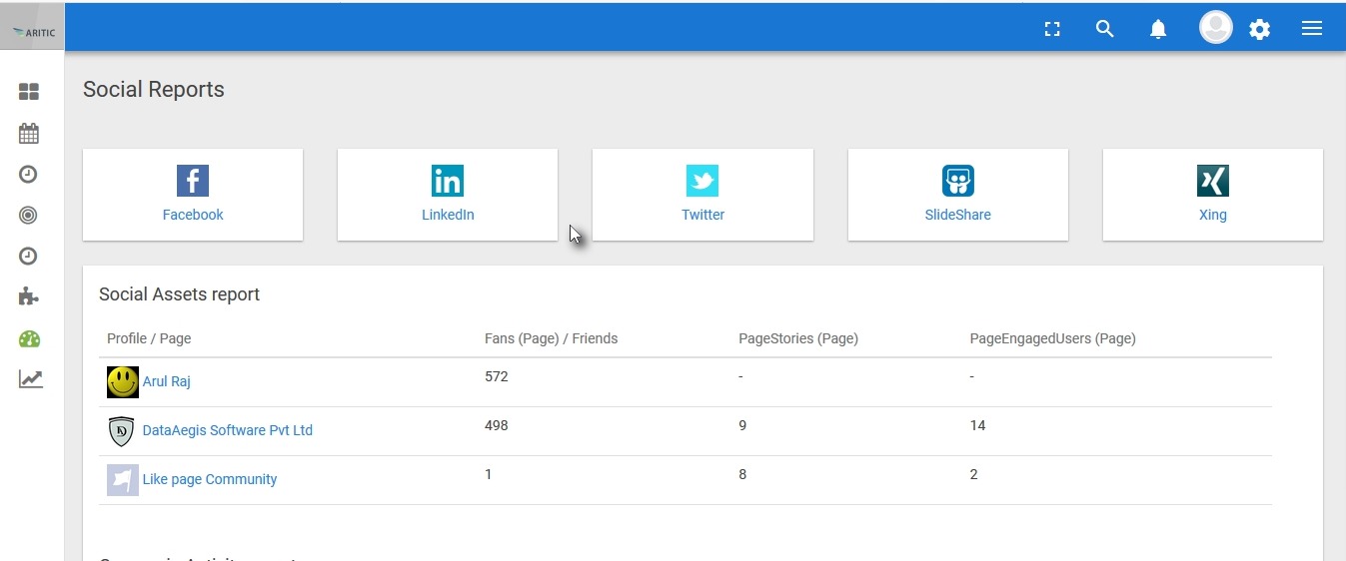Open Like page Community link
The image size is (1346, 561).
(x=210, y=479)
